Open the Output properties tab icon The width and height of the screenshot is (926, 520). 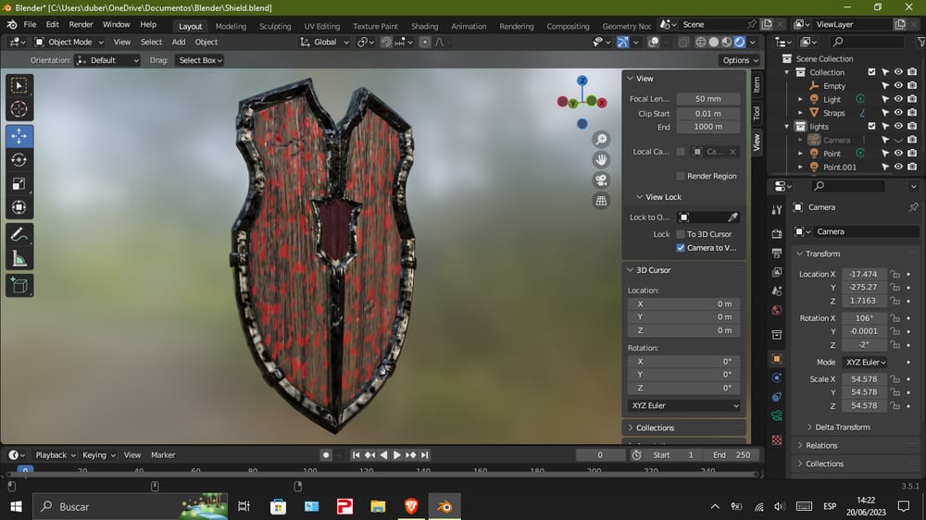(x=777, y=254)
